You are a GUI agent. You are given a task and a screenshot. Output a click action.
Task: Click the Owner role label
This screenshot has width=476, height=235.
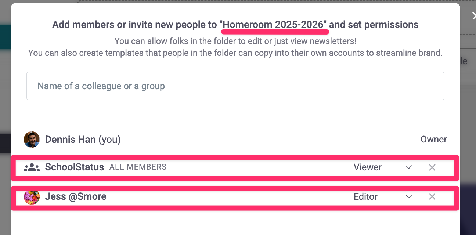point(433,140)
